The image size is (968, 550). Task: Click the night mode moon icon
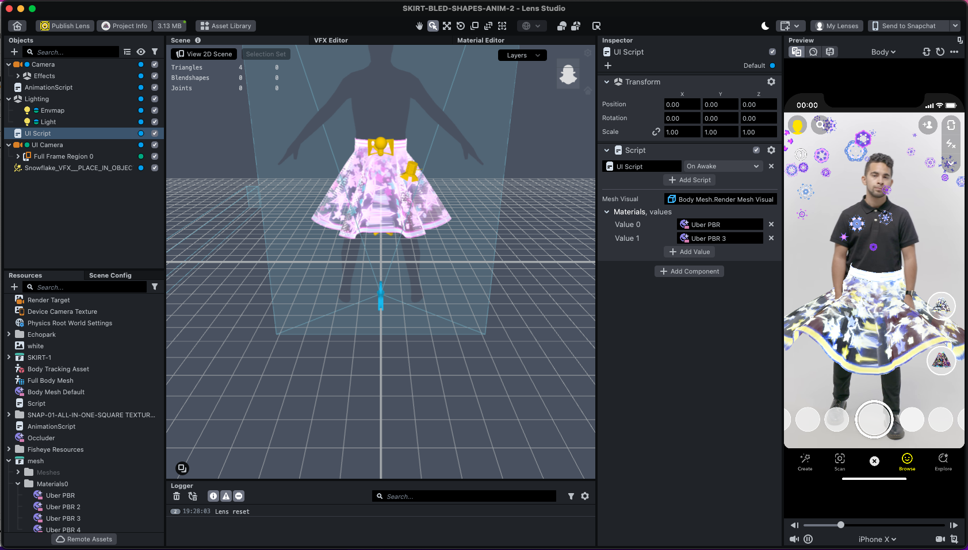(x=766, y=25)
